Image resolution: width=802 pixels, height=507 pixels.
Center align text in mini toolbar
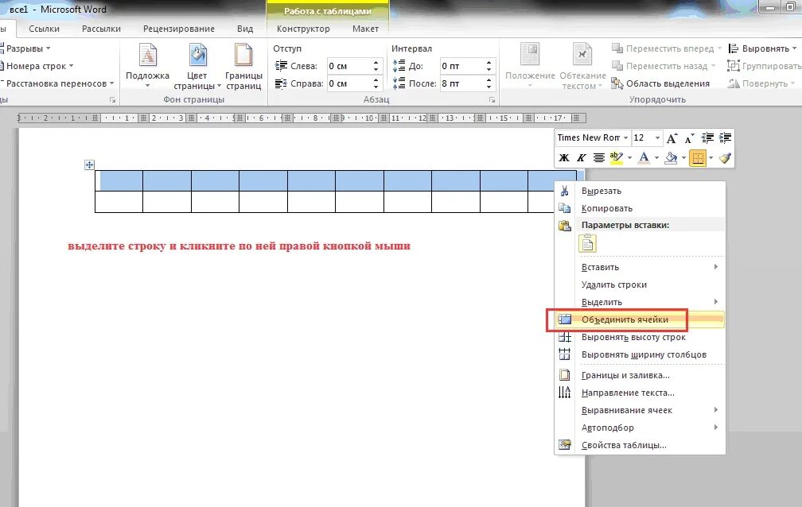[x=598, y=157]
